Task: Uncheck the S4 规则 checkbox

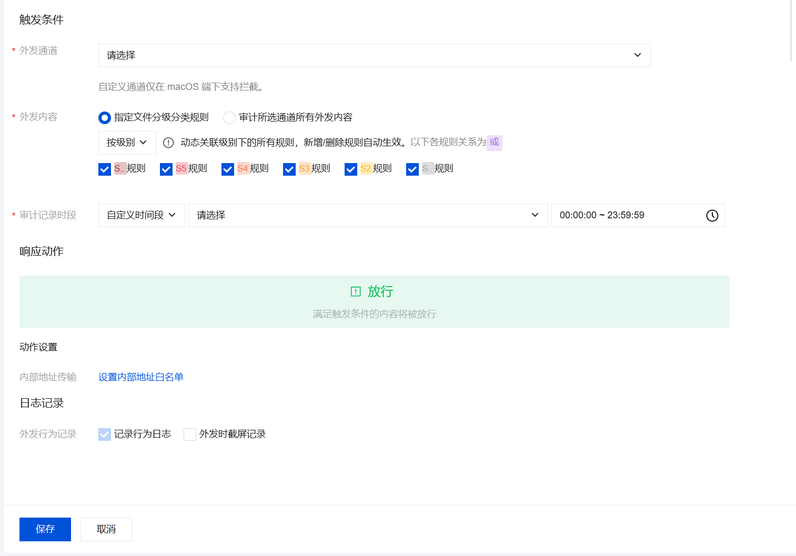Action: coord(228,169)
